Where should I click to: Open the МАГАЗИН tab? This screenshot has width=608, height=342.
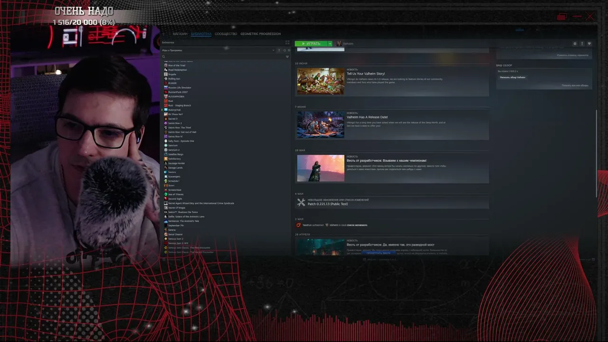tap(180, 34)
